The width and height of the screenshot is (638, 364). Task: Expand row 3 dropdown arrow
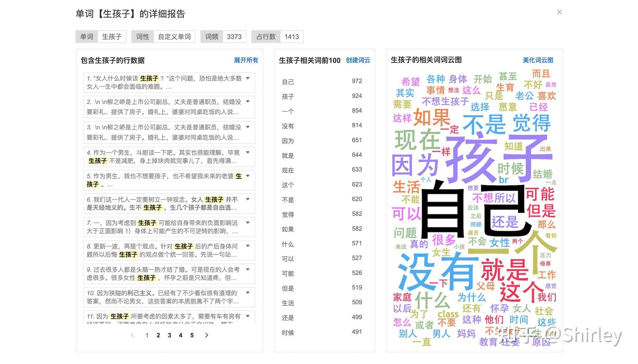[x=248, y=127]
